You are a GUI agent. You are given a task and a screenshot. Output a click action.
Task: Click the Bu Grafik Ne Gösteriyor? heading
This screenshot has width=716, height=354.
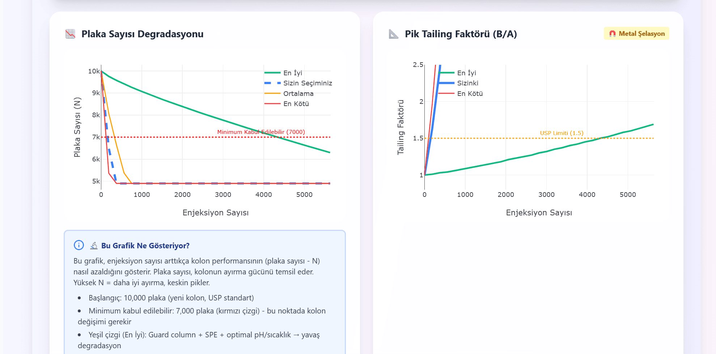(x=145, y=246)
